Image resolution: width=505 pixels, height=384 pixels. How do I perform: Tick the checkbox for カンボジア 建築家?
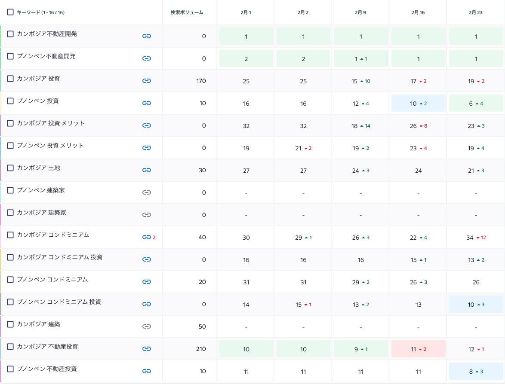(x=10, y=213)
